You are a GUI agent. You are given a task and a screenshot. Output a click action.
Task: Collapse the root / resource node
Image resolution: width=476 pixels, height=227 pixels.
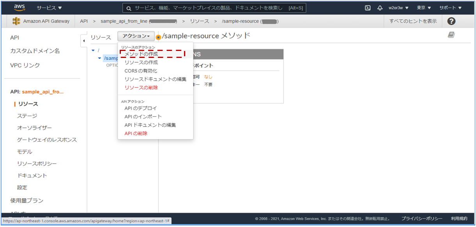(x=93, y=50)
